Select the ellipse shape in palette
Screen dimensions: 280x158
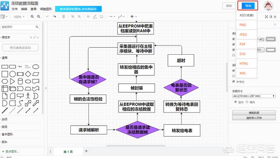point(36,67)
